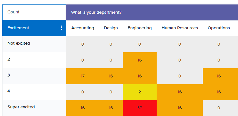238x116 pixels.
Task: Choose the Human Resources column header
Action: [x=180, y=28]
